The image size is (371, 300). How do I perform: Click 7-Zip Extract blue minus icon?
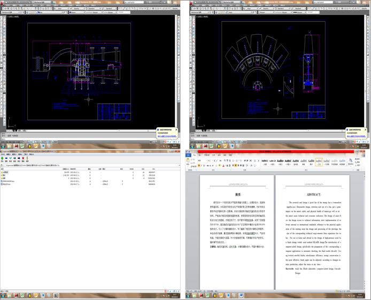pyautogui.click(x=6, y=158)
